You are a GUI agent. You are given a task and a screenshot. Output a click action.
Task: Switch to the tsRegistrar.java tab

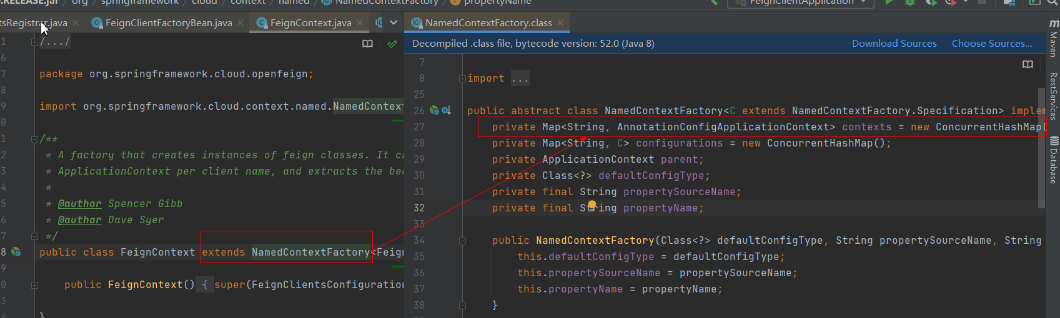coord(34,22)
